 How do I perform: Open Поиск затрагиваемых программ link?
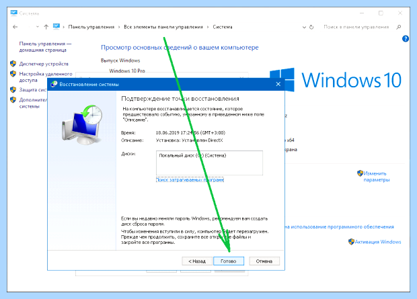click(x=190, y=179)
